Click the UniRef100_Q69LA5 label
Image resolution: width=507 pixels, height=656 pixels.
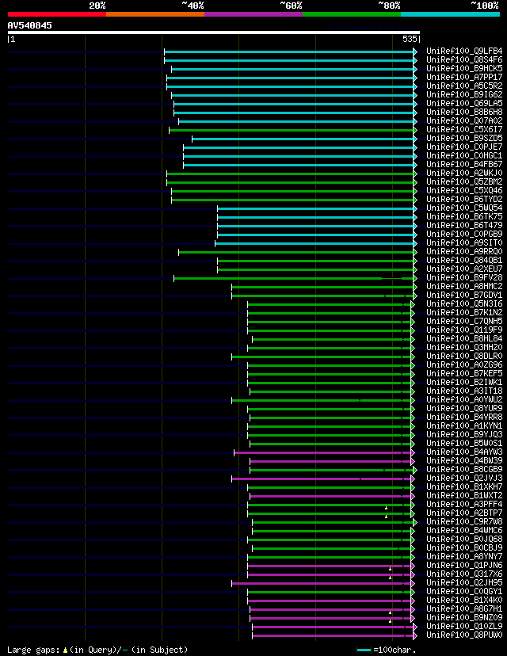tap(464, 103)
